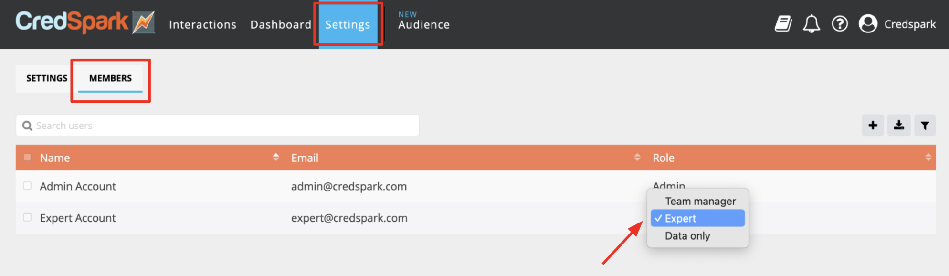Screen dimensions: 949x276
Task: Add a new member with plus button
Action: [x=873, y=125]
